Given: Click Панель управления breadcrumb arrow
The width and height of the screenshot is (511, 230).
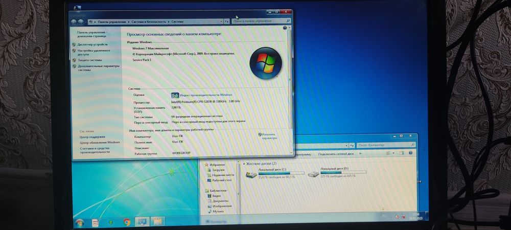Looking at the screenshot, I should click(x=128, y=22).
